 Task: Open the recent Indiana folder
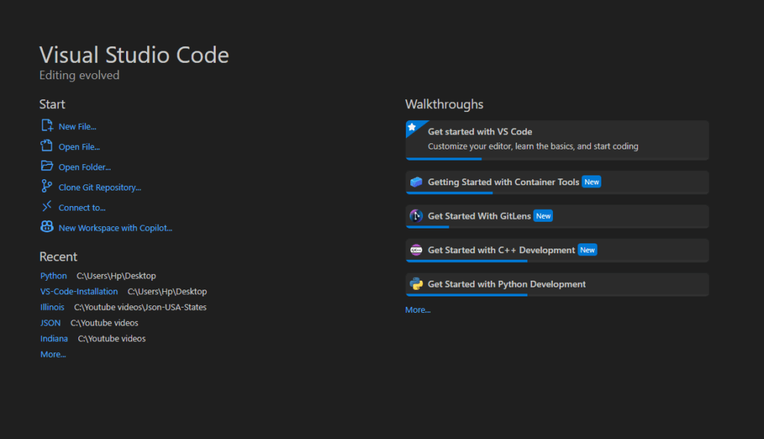54,339
